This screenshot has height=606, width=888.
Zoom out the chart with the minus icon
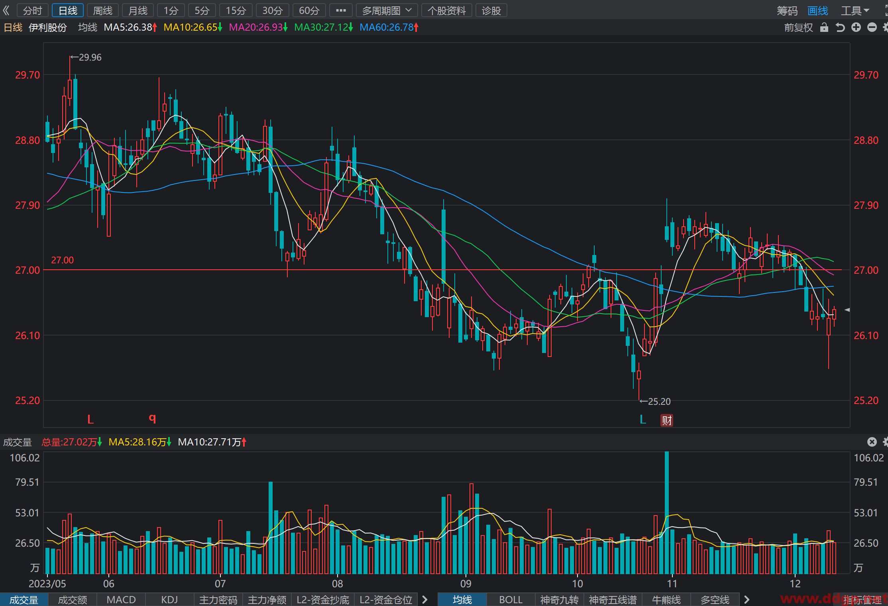point(872,27)
